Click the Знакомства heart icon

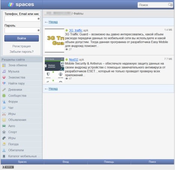pos(4,78)
